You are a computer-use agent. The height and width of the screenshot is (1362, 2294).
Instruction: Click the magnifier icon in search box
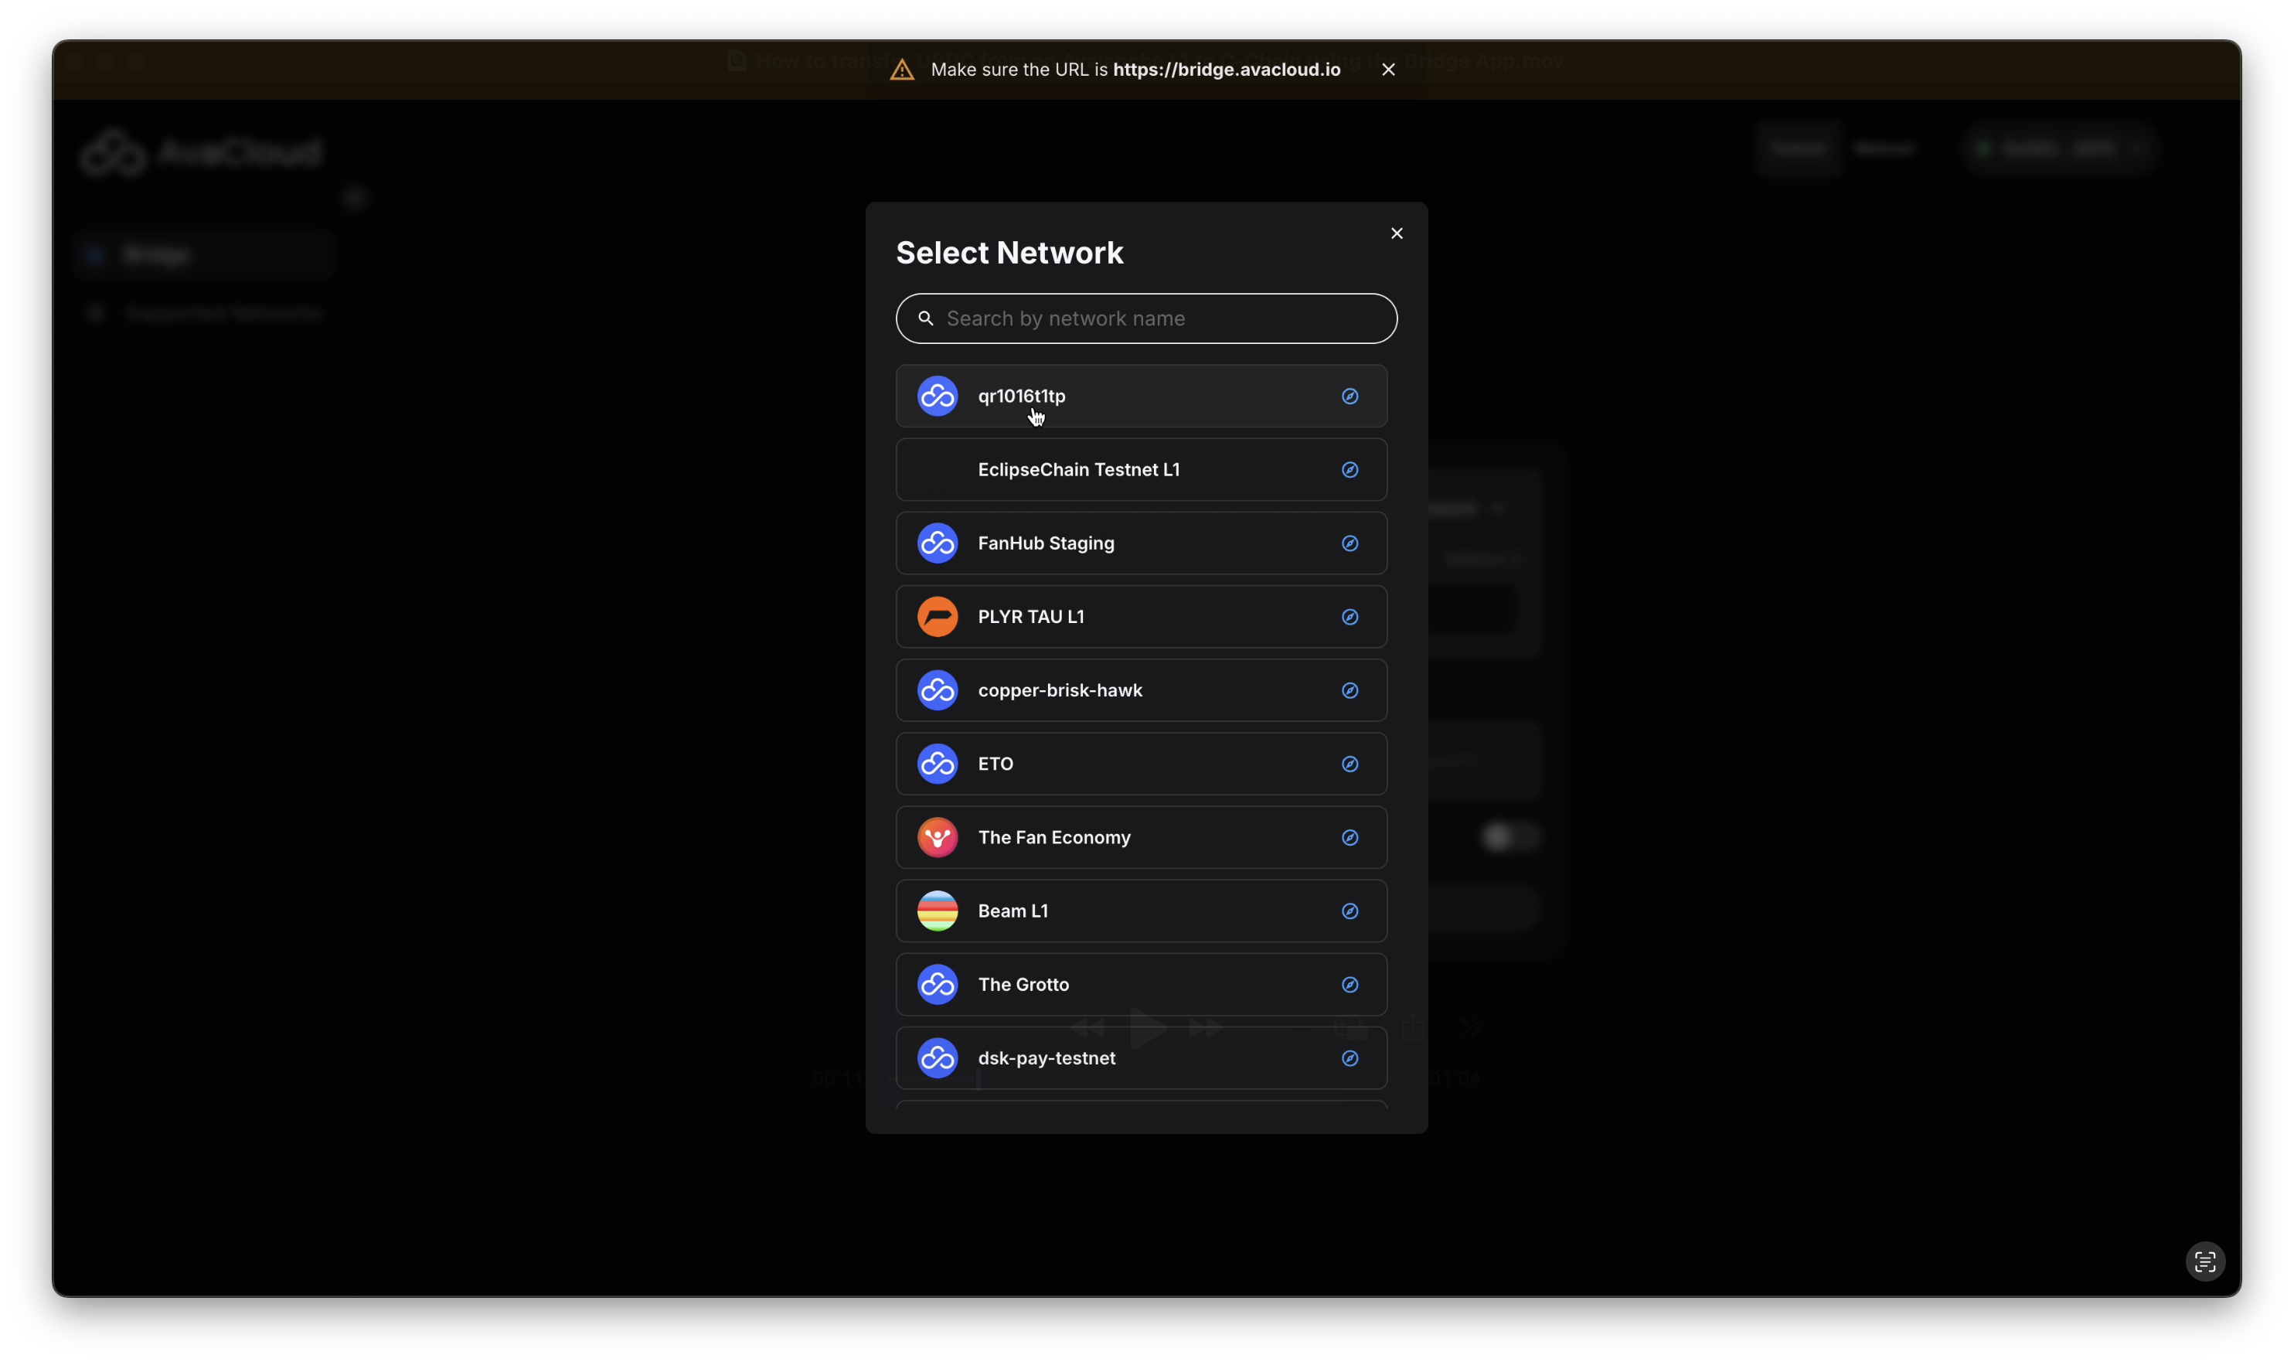pyautogui.click(x=926, y=318)
